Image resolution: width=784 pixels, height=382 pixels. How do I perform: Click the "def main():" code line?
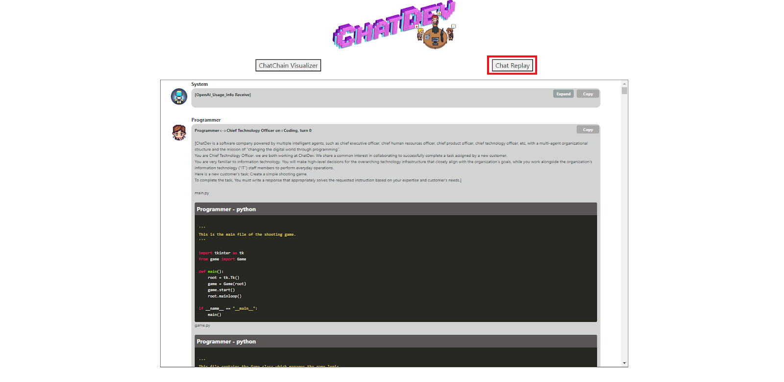pyautogui.click(x=211, y=272)
